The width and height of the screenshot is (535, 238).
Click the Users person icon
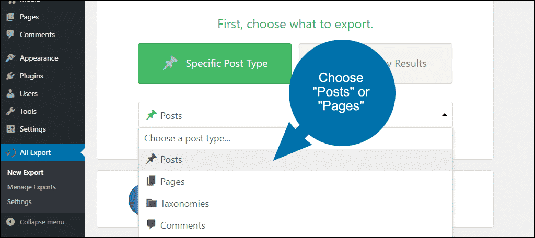click(10, 93)
